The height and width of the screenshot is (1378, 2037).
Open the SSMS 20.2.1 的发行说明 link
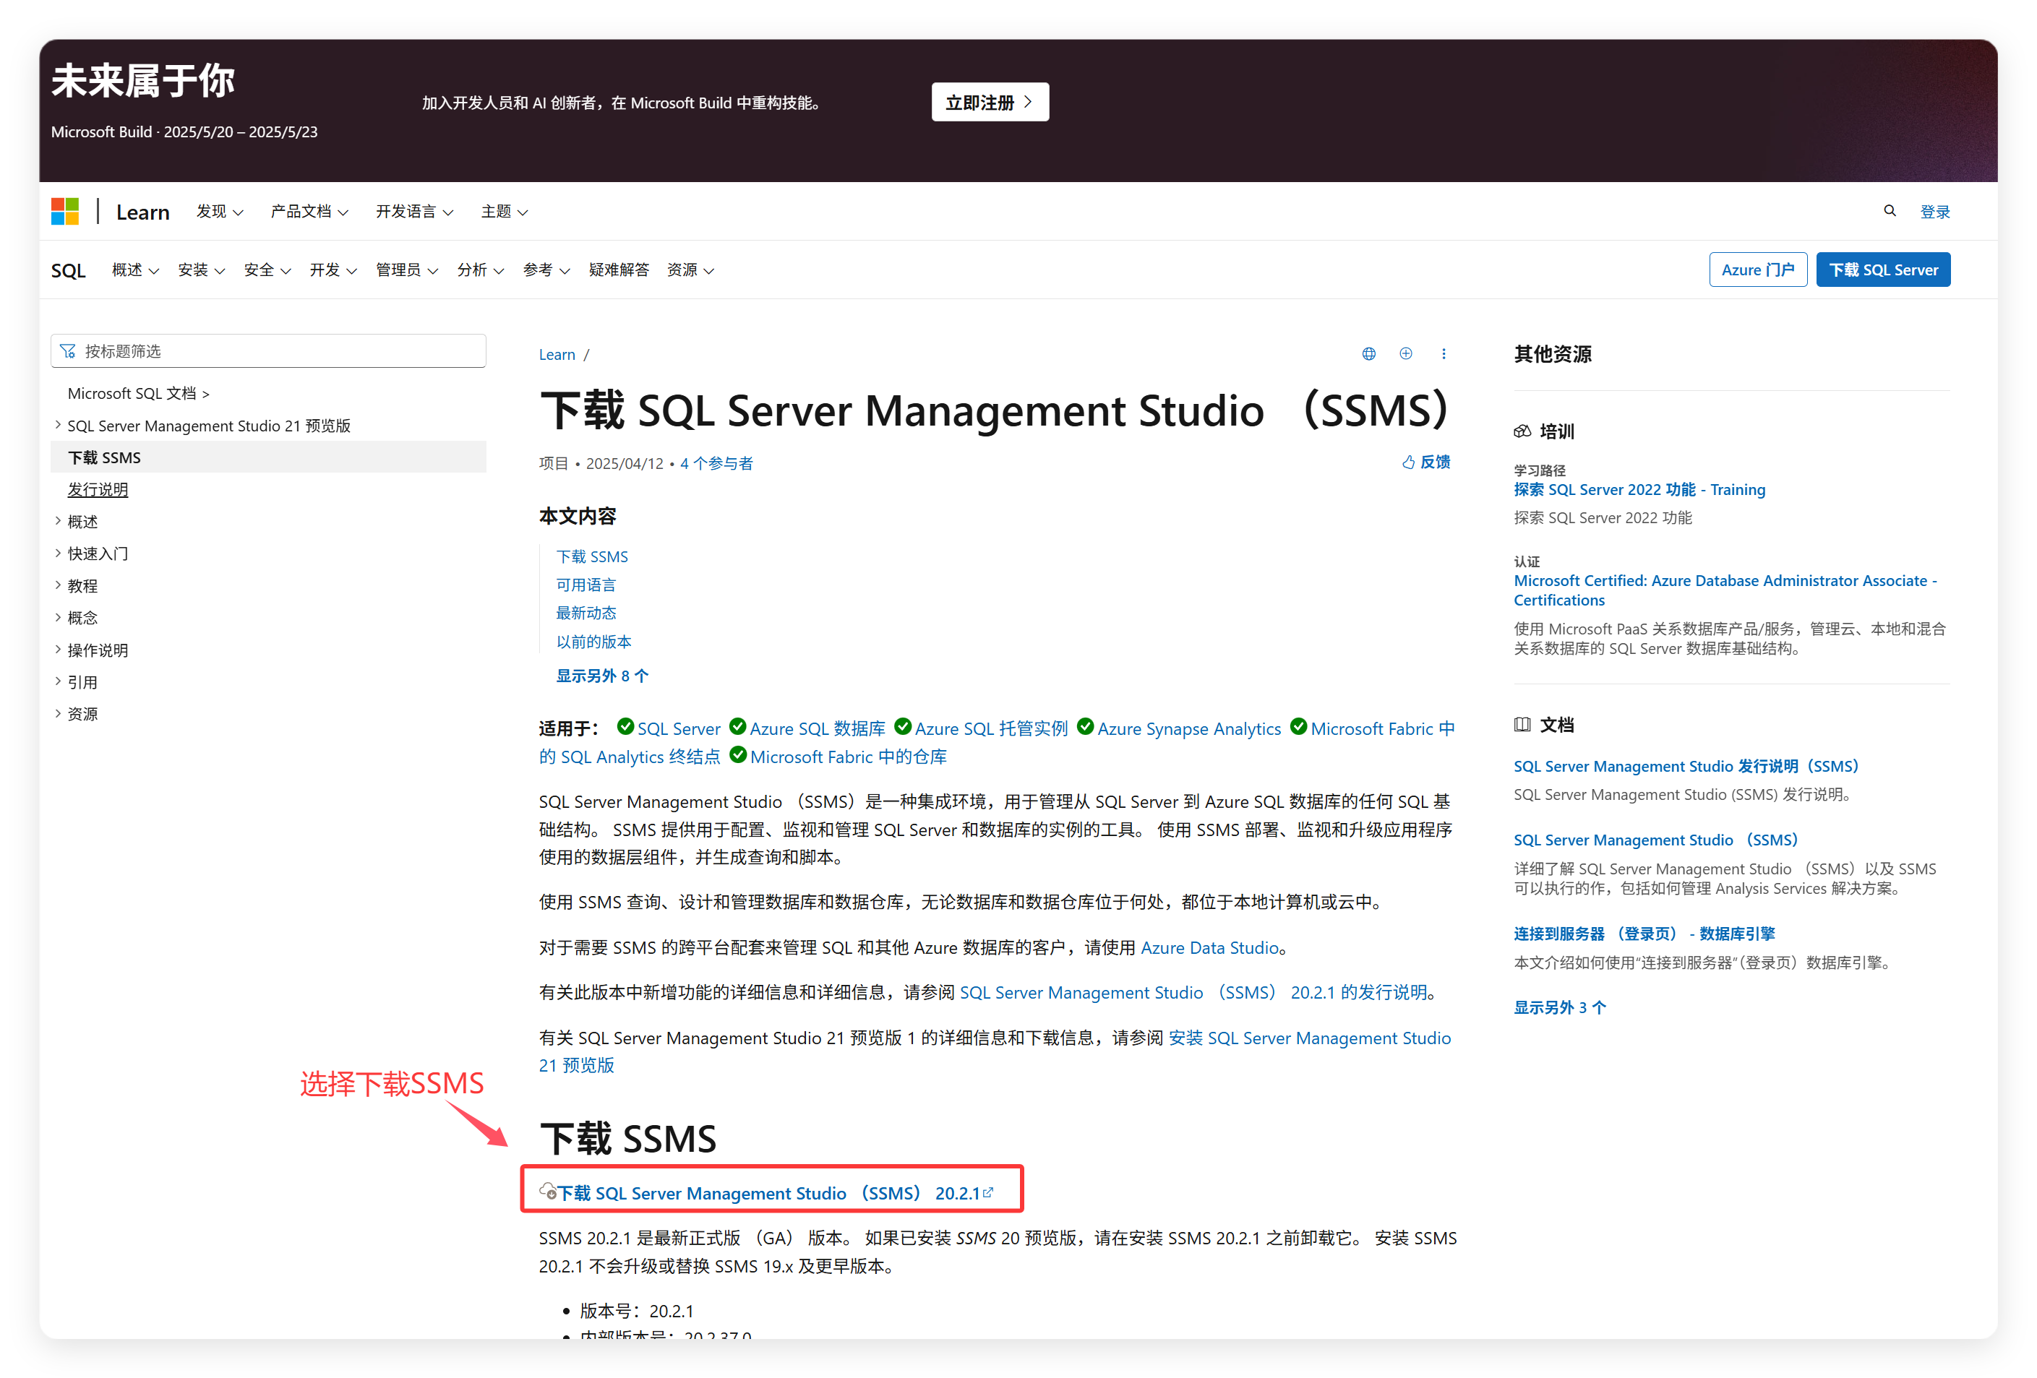click(x=1194, y=991)
